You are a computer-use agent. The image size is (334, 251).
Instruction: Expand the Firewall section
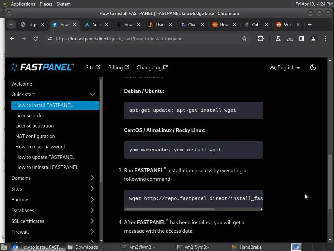click(92, 232)
